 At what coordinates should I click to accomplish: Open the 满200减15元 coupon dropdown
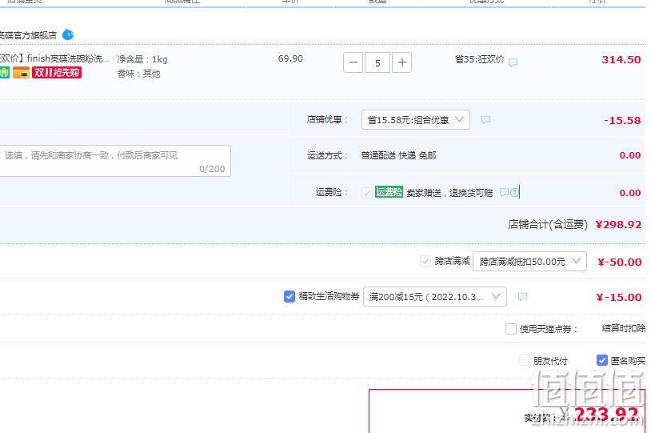[x=435, y=297]
